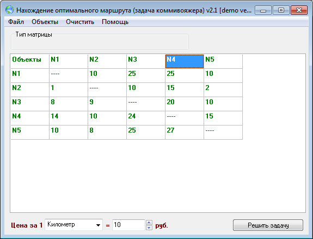Select the N4 row header cell
The width and height of the screenshot is (313, 239).
tap(30, 118)
